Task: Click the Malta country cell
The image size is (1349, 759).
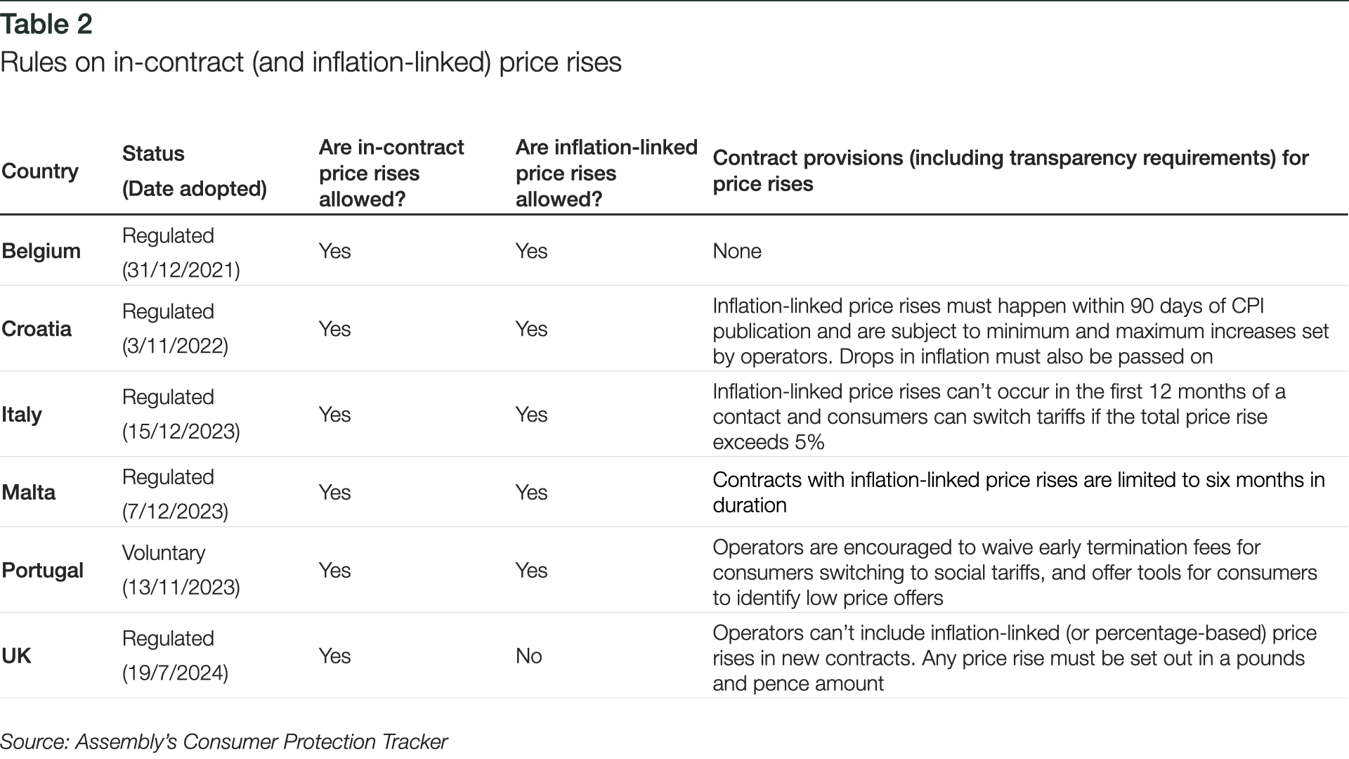Action: coord(28,492)
